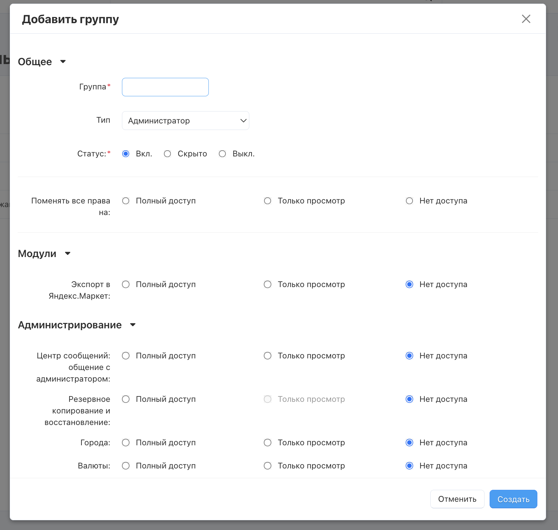Set all rights to Нет доступа

[409, 201]
